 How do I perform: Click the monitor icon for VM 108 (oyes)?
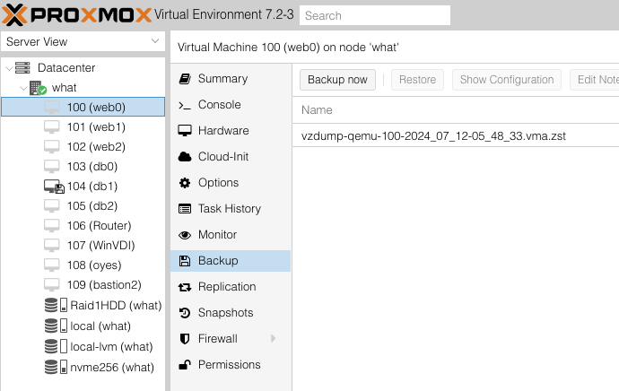[52, 265]
